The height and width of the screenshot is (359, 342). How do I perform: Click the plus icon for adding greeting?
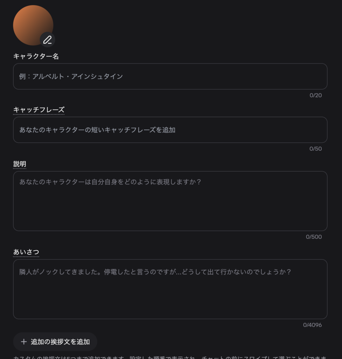[x=24, y=342]
